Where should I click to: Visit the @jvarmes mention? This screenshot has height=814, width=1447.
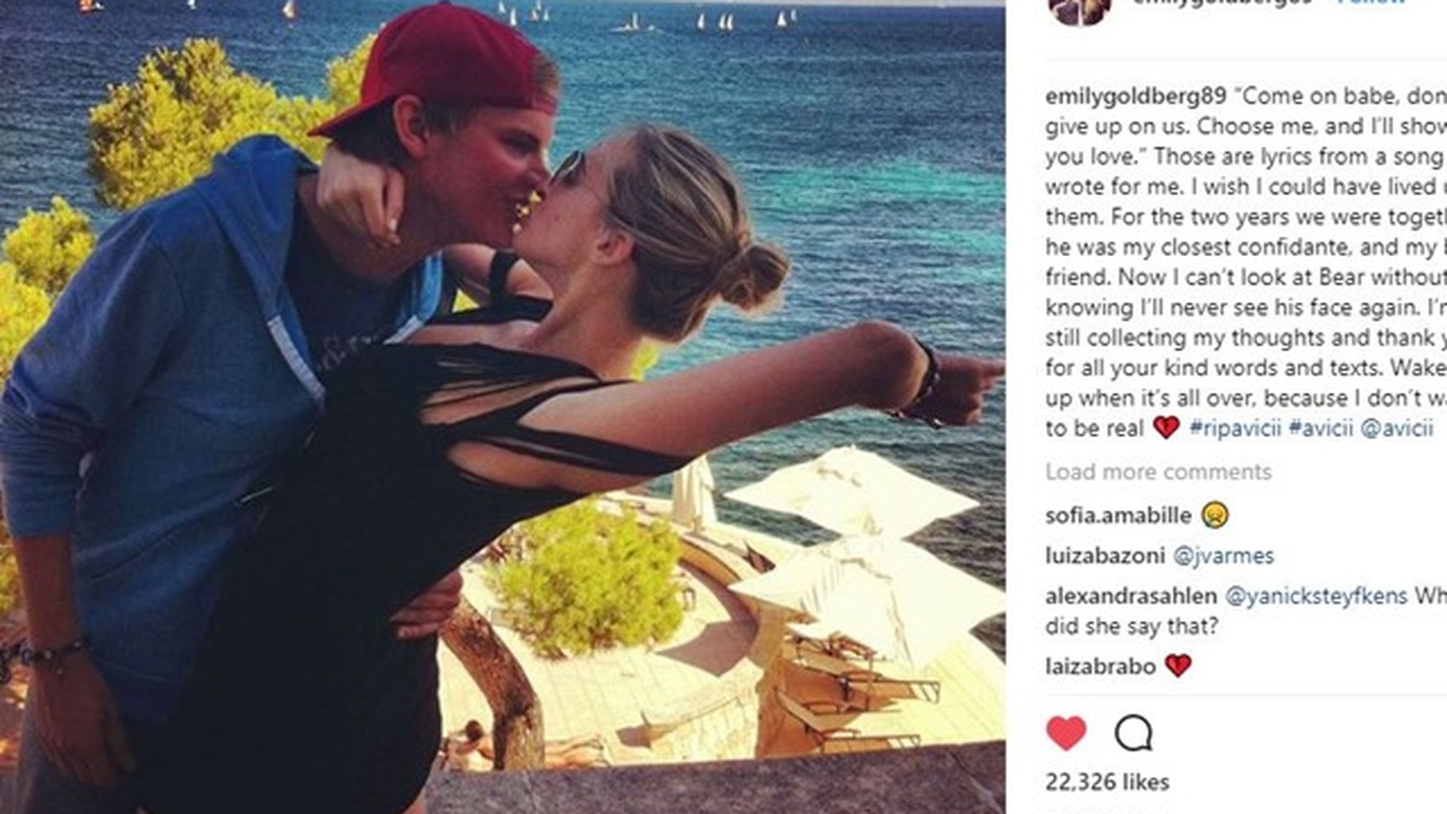tap(1223, 556)
